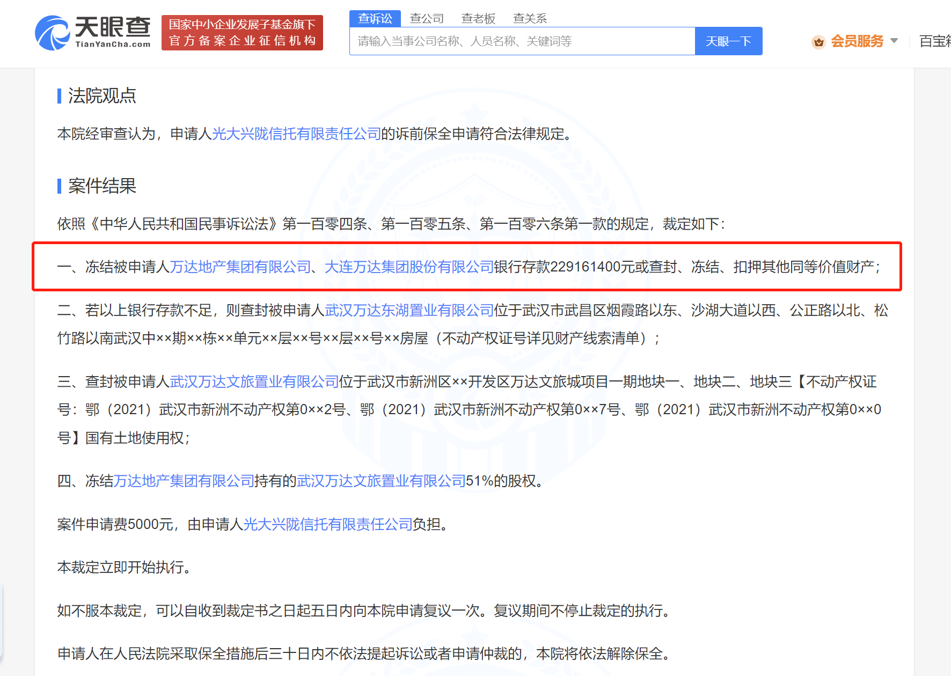Click the 天眼一下 search button

(x=728, y=41)
